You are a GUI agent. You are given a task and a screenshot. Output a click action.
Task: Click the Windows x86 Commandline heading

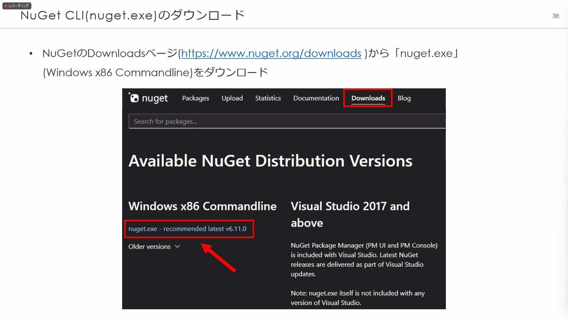[202, 206]
